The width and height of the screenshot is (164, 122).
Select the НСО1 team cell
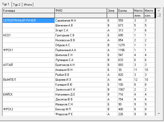click(x=29, y=35)
